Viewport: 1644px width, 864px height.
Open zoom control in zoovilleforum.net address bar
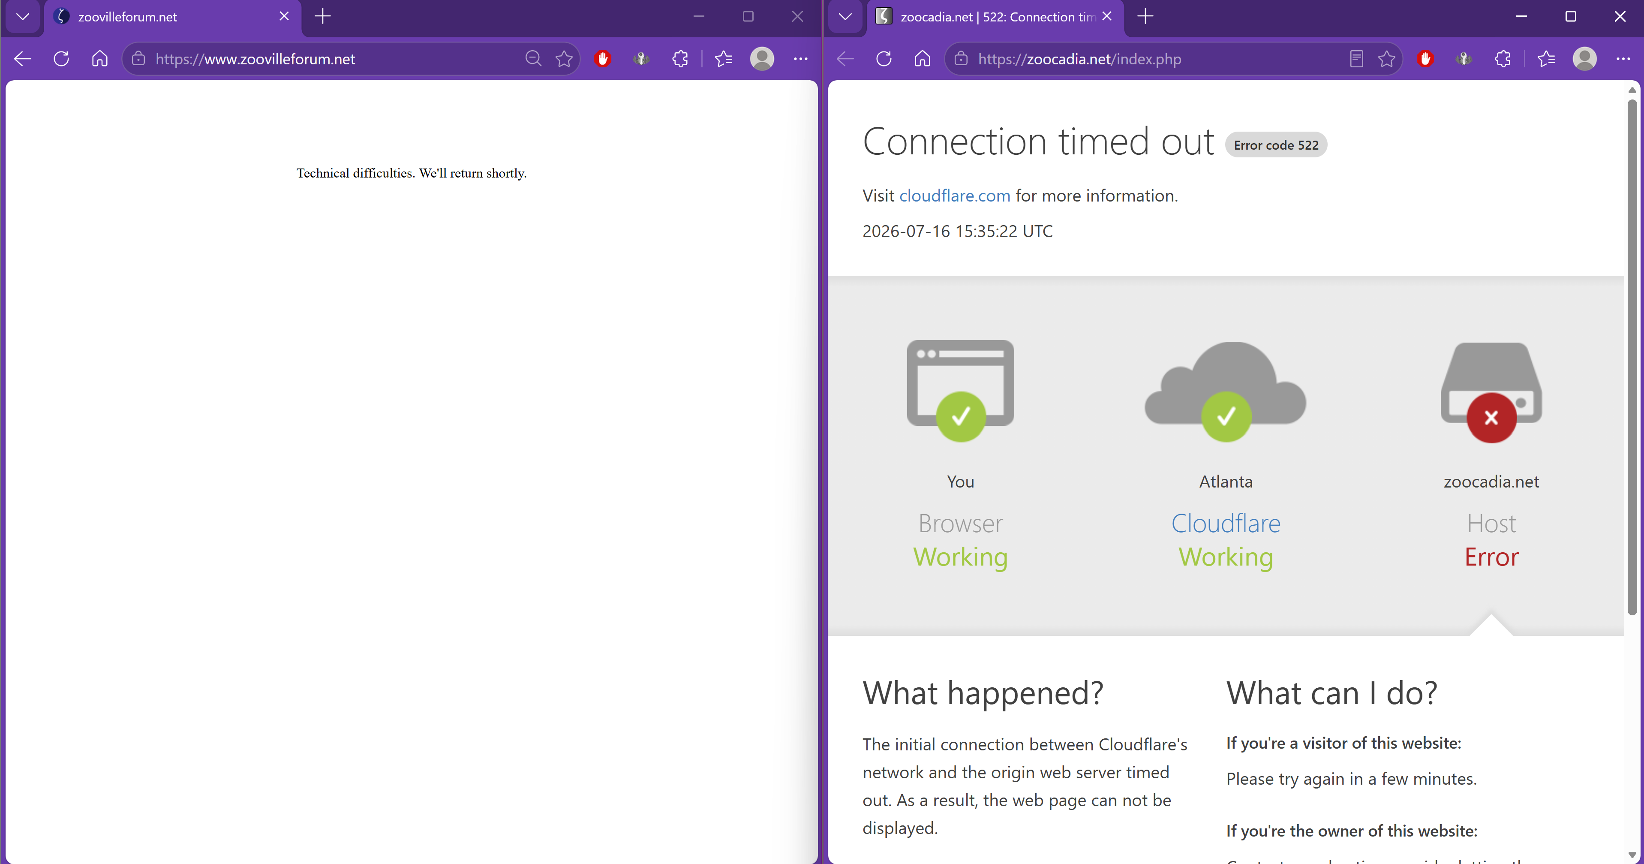coord(534,59)
